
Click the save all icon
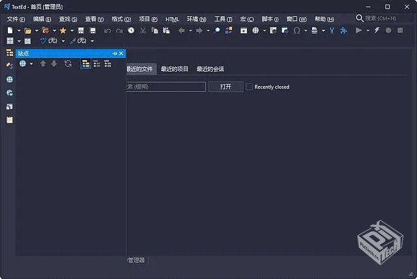[93, 31]
